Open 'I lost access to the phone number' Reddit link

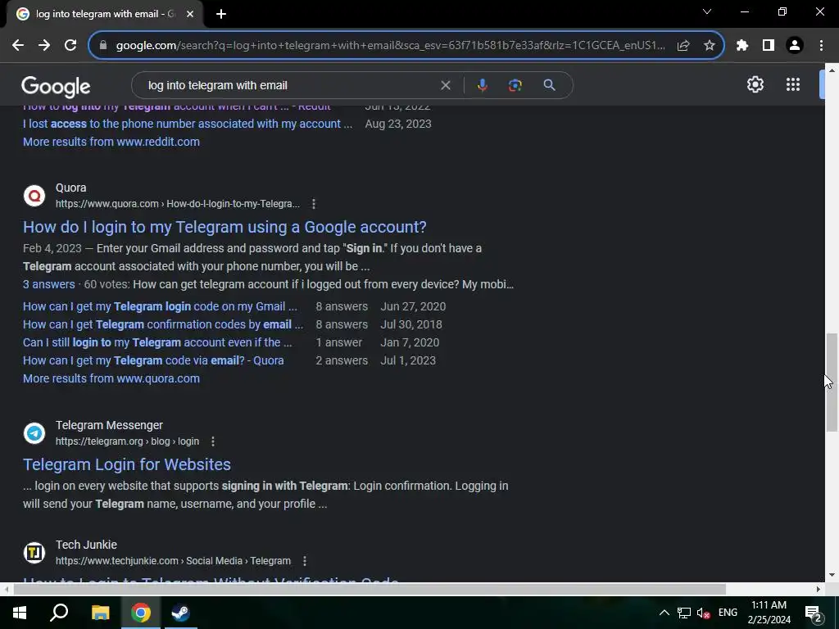click(188, 124)
